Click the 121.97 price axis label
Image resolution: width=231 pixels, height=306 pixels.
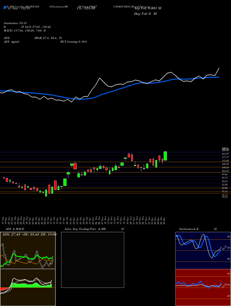[225, 154]
